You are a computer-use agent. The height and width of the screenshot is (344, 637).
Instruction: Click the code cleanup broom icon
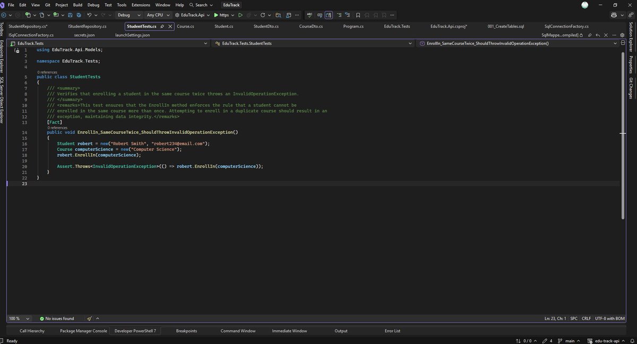90,319
